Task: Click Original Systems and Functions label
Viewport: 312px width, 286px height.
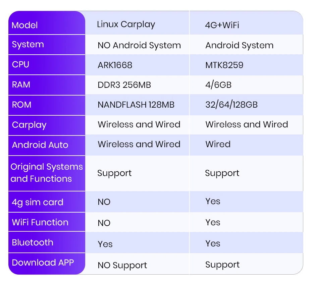Action: [x=46, y=173]
